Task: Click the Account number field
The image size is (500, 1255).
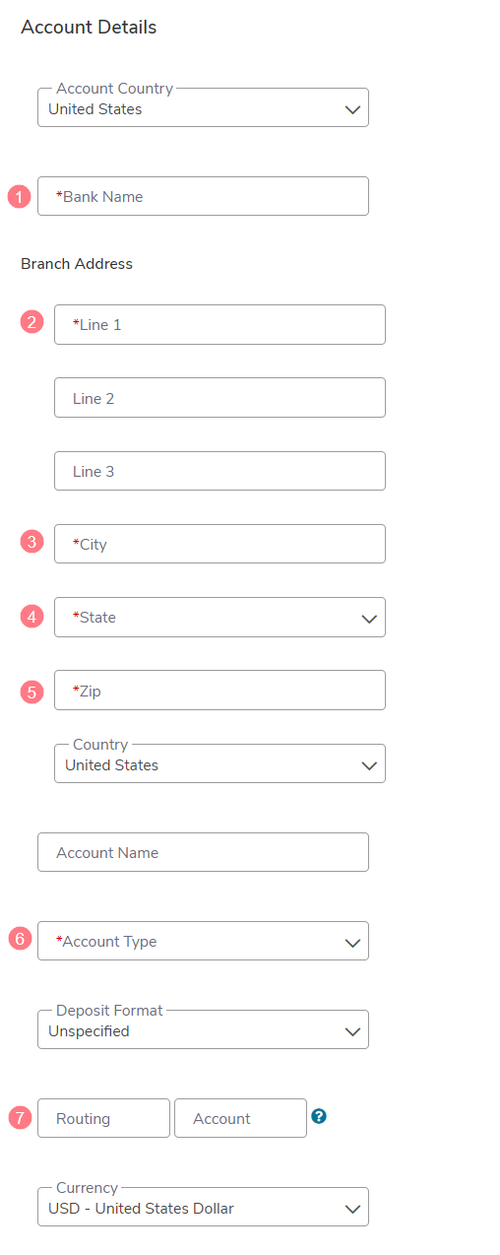Action: click(240, 1118)
